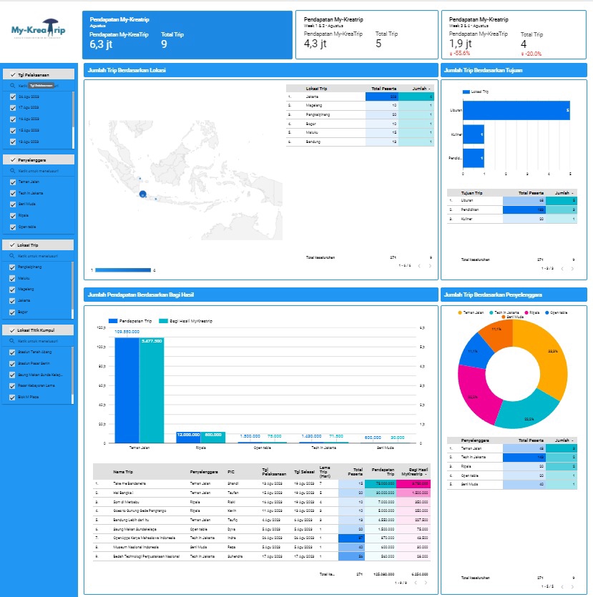The image size is (593, 597).
Task: Uncheck Jakarta in the Lokasi Trip filter
Action: click(x=13, y=300)
